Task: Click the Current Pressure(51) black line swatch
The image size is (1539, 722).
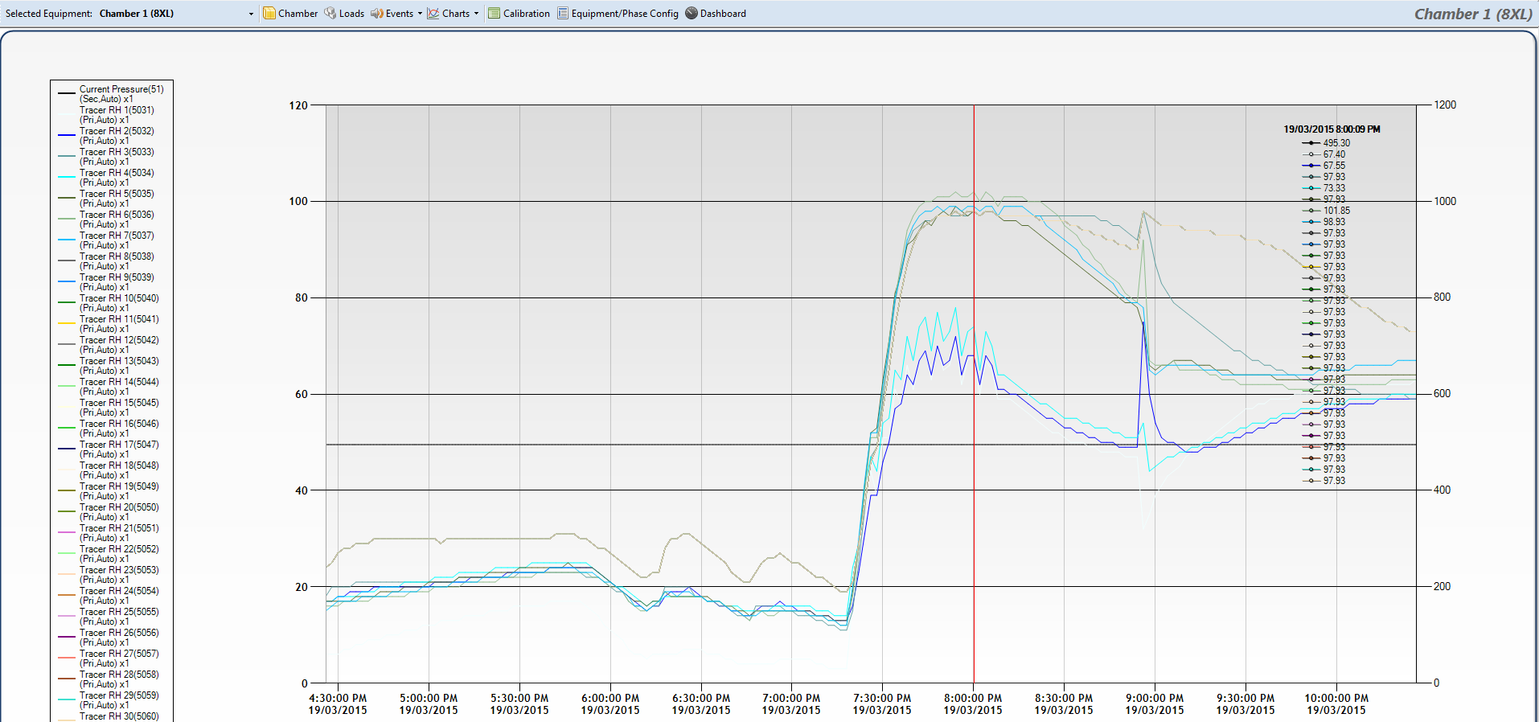Action: (67, 93)
